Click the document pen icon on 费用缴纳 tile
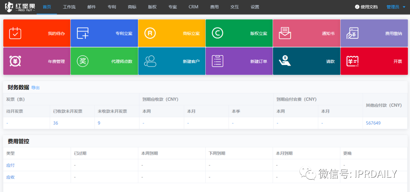 [x=352, y=33]
